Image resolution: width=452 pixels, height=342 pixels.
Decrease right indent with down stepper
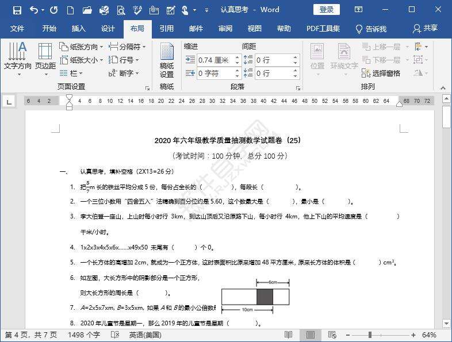point(238,76)
